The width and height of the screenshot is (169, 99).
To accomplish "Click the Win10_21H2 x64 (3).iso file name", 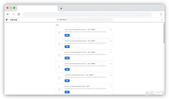I will (x=76, y=41).
